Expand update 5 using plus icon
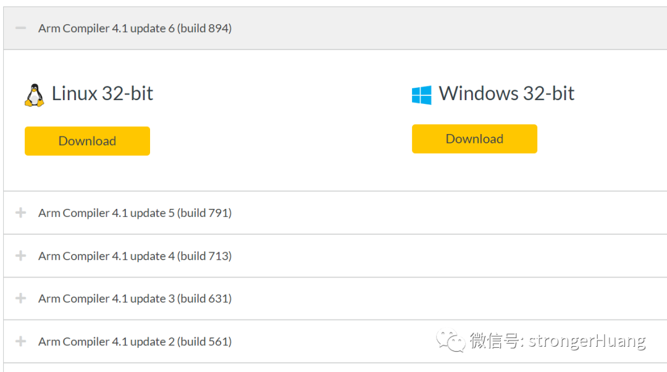Viewport: 667px width, 372px height. 20,213
